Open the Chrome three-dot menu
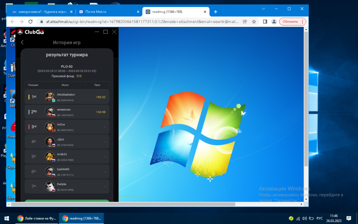This screenshot has width=358, height=224. [303, 22]
